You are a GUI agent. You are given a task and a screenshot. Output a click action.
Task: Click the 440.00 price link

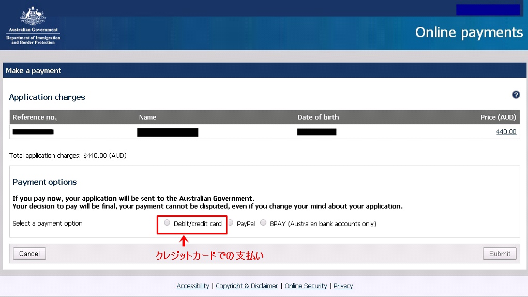pos(506,132)
